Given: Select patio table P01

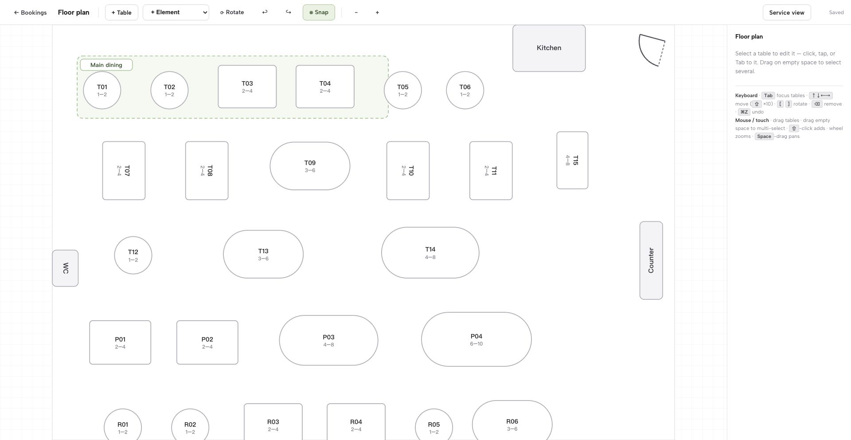Looking at the screenshot, I should 120,342.
